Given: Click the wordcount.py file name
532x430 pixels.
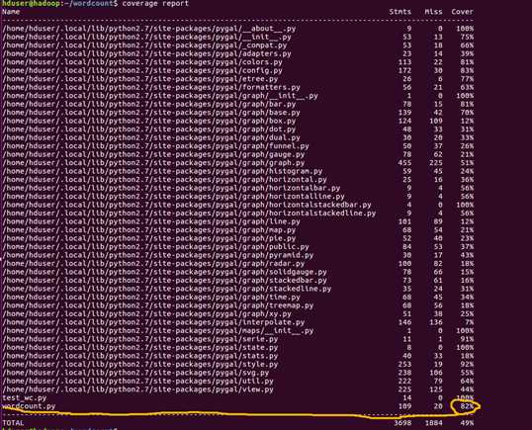Looking at the screenshot, I should tap(29, 406).
